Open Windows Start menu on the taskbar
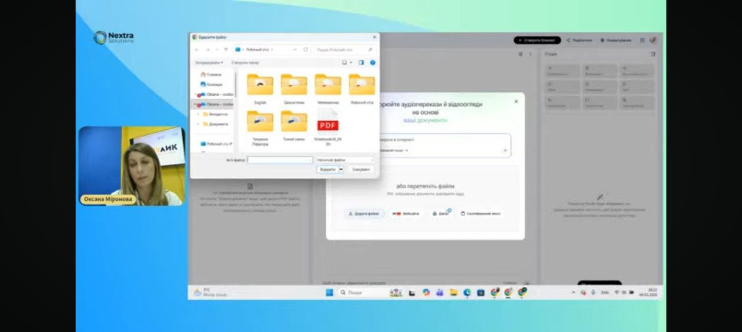Image resolution: width=742 pixels, height=332 pixels. (x=329, y=293)
